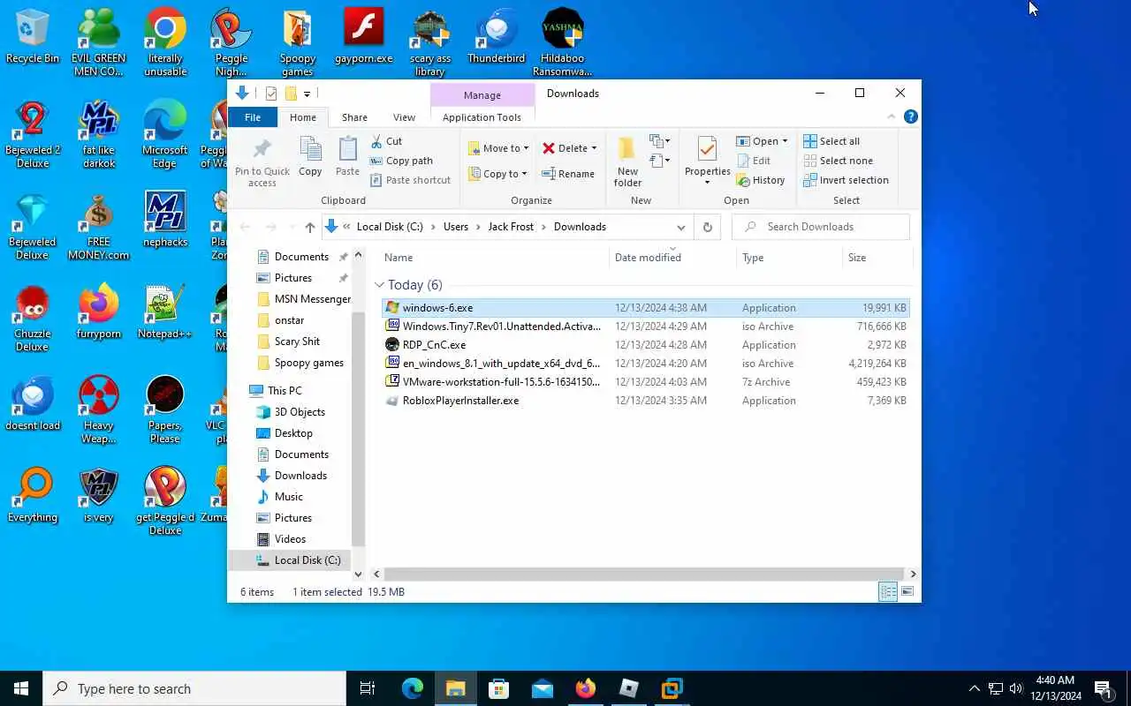Click Paste shortcut in the ribbon

pyautogui.click(x=410, y=180)
